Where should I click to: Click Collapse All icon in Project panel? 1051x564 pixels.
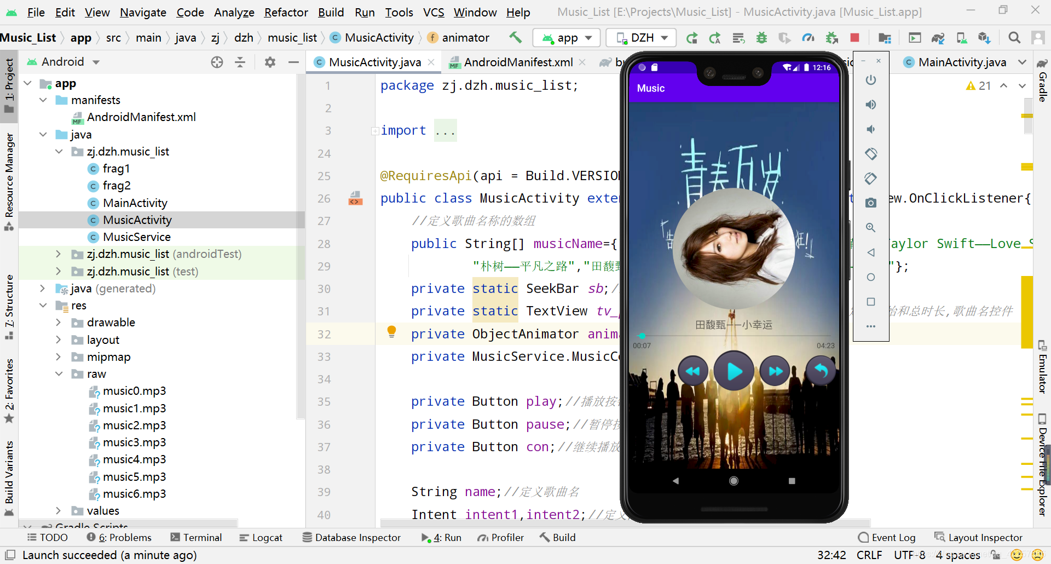[x=240, y=62]
